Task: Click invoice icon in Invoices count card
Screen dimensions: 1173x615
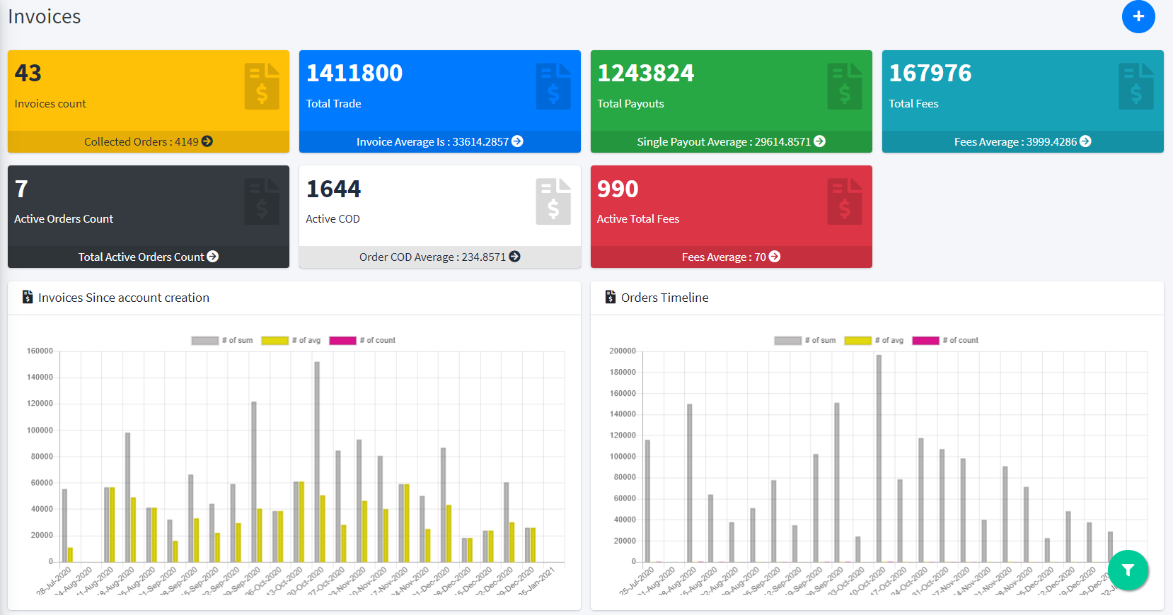Action: [262, 86]
